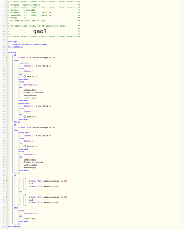Click the trigger bolt icon on line 74
Image resolution: width=183 pixels, height=230 pixels.
click(6, 197)
